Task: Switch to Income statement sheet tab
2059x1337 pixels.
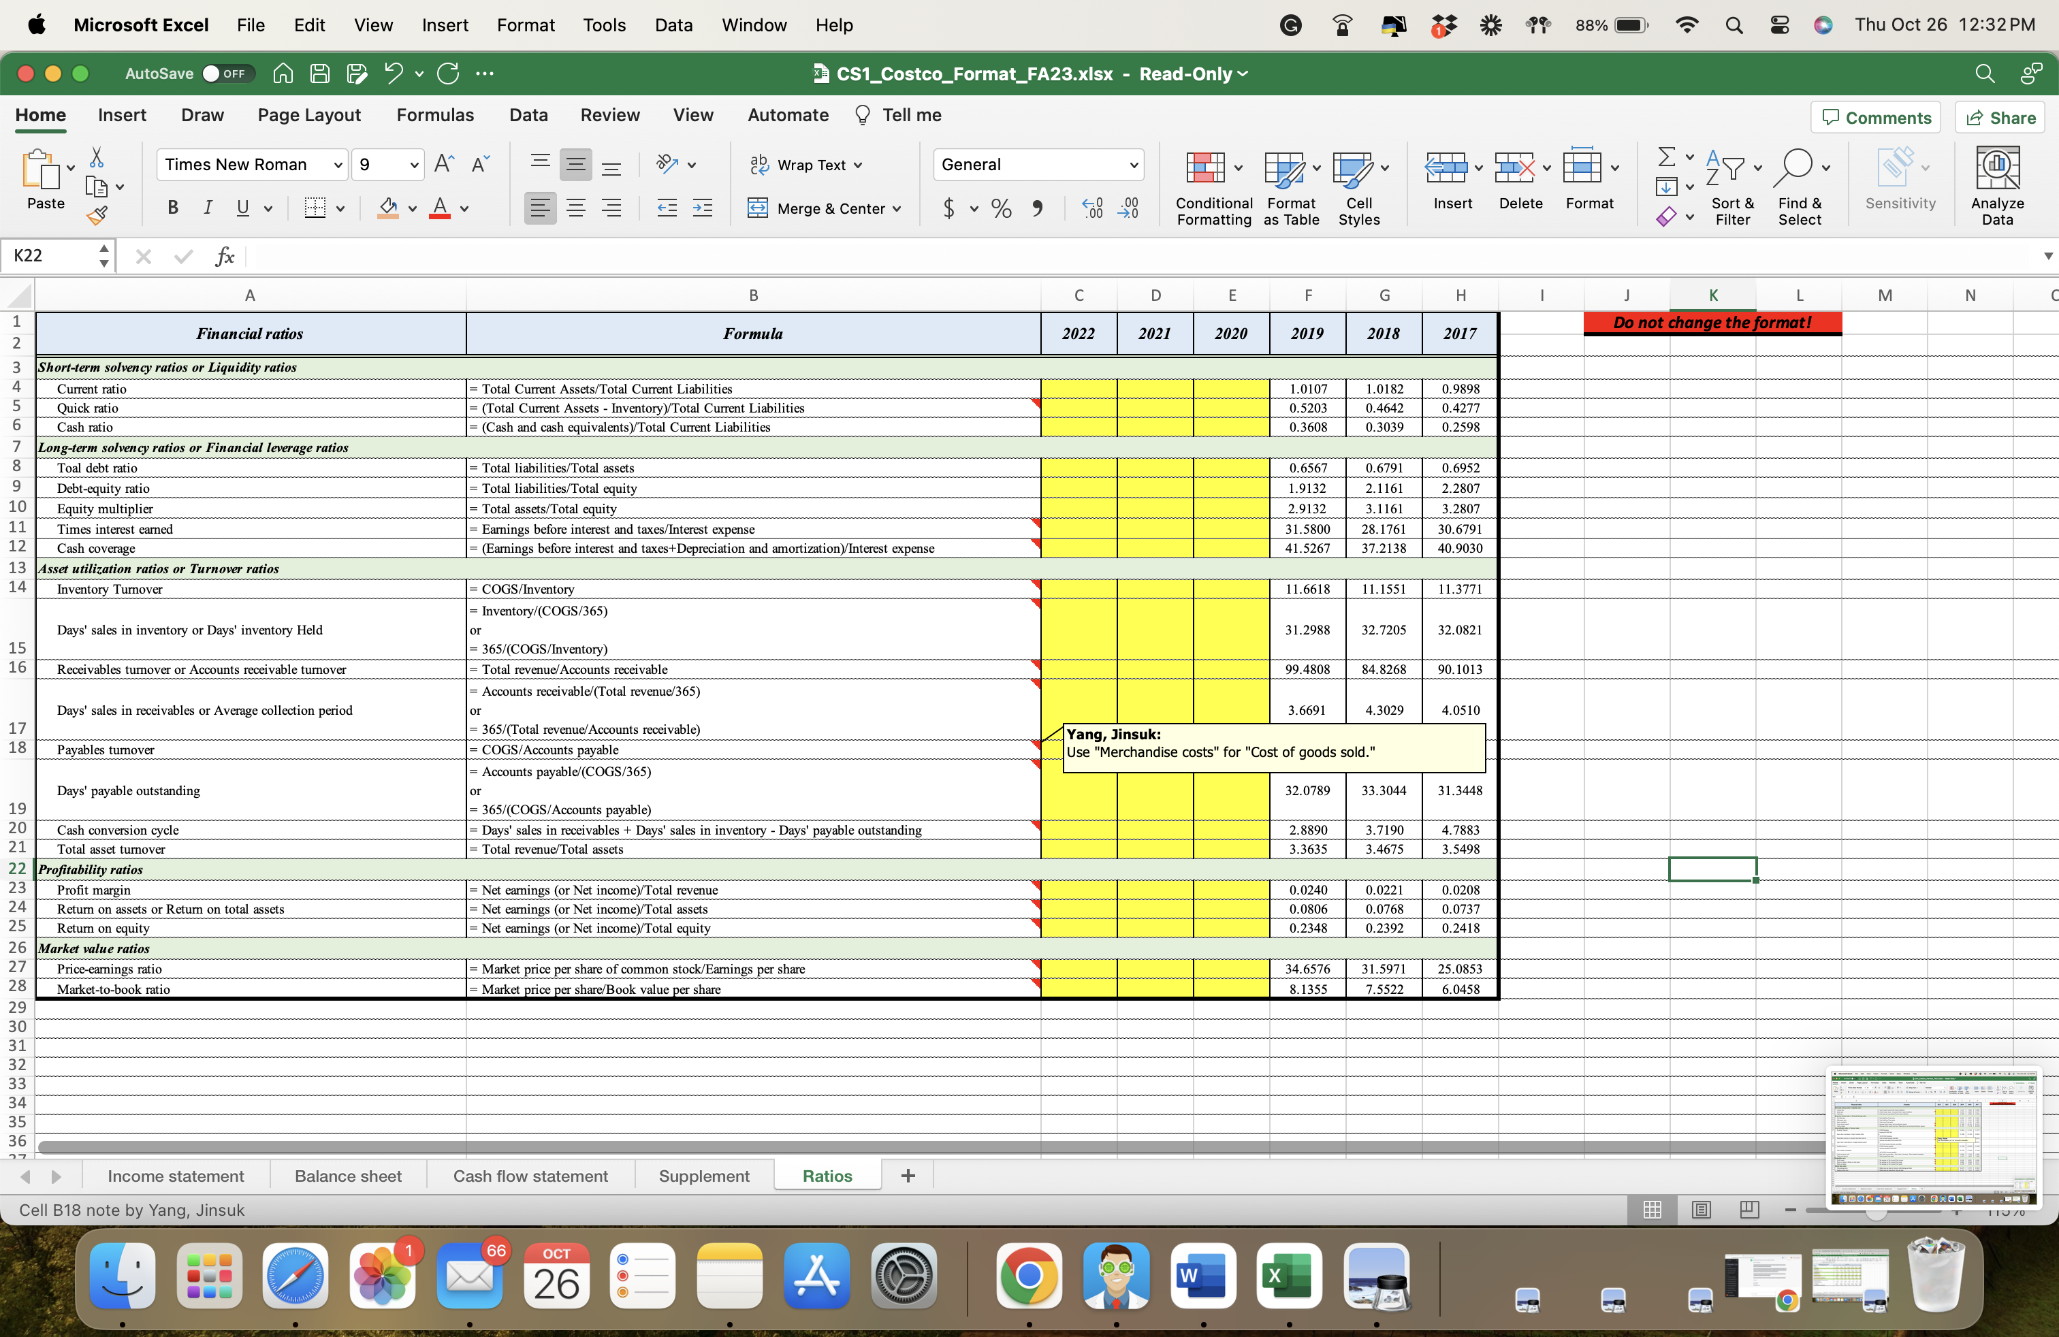Action: click(176, 1176)
